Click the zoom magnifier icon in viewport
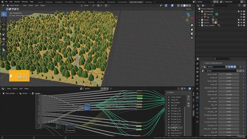 point(192,25)
